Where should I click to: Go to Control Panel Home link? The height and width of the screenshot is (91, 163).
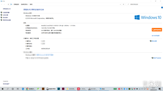pyautogui.click(x=7, y=9)
